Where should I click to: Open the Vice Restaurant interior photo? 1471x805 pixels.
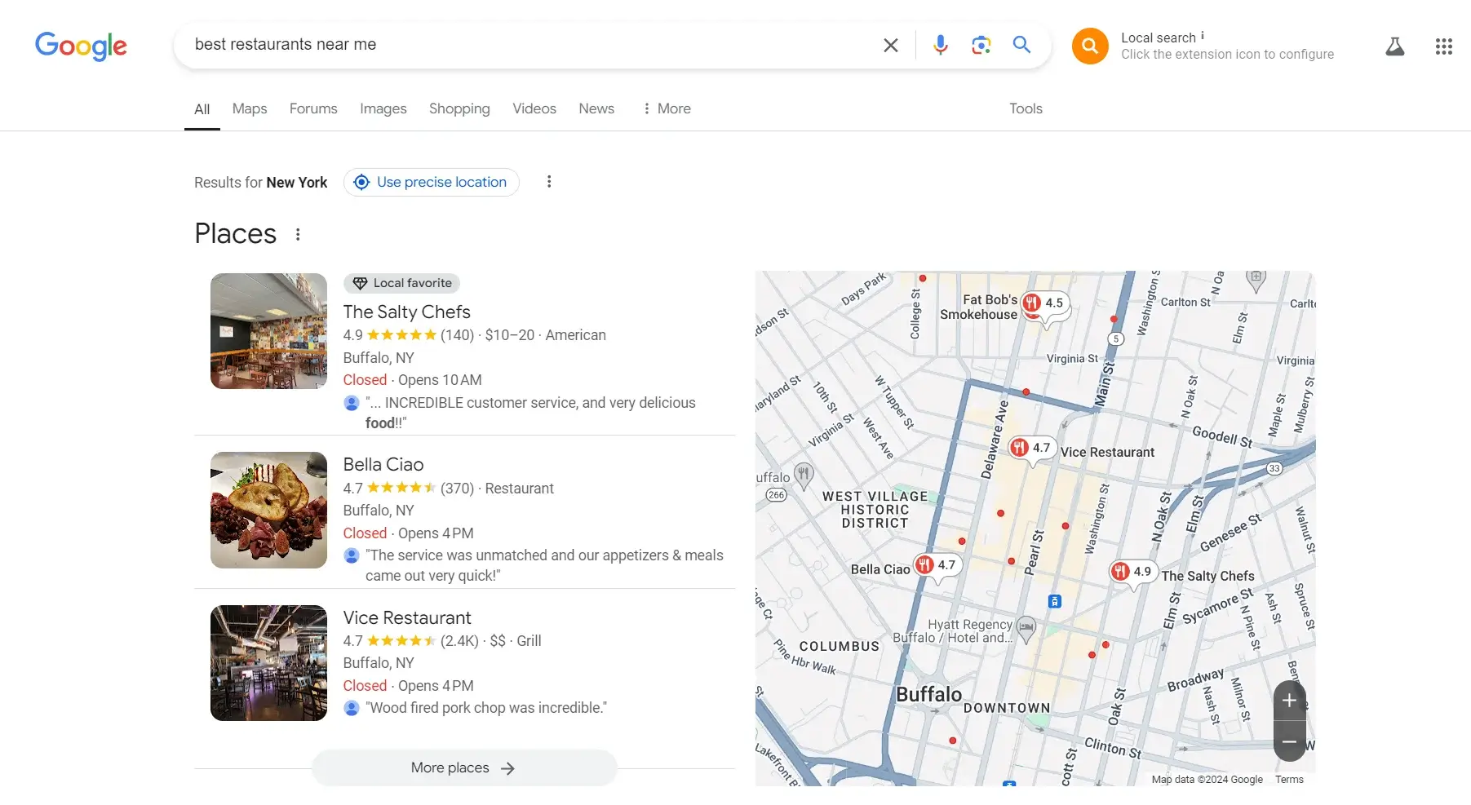268,663
